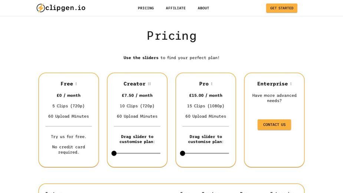The width and height of the screenshot is (343, 193).
Task: Click the £15.00 / month Pro price
Action: pos(206,95)
